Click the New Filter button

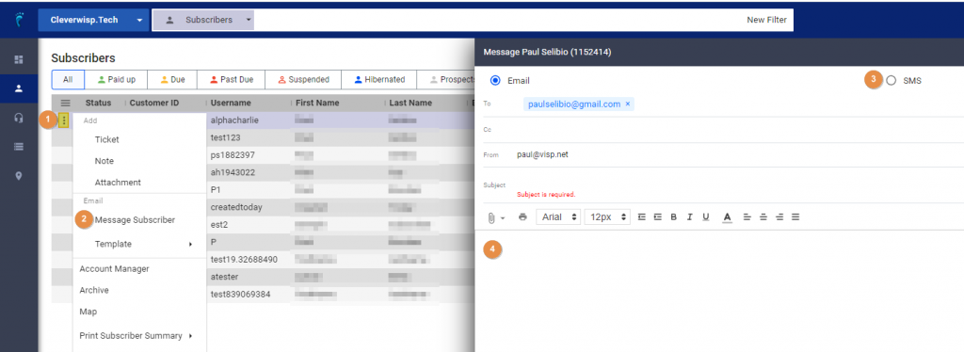coord(766,20)
